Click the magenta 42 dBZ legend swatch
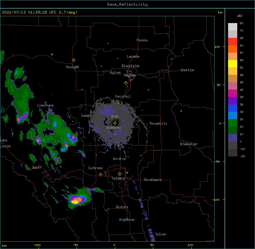 (233, 93)
